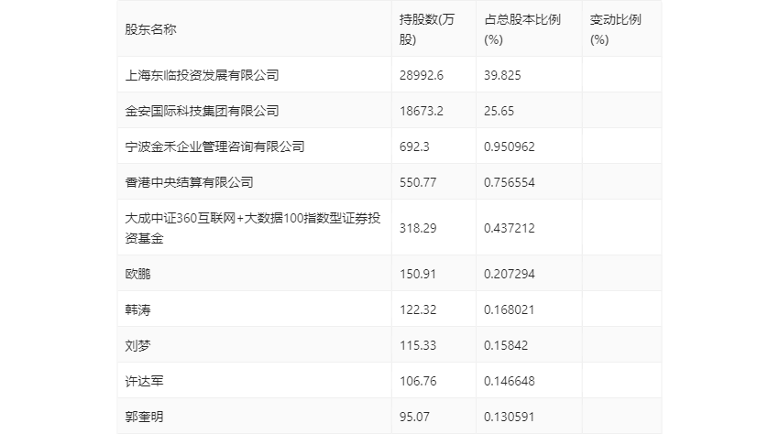Select shareholder 刘梦
The width and height of the screenshot is (779, 434).
pyautogui.click(x=137, y=345)
